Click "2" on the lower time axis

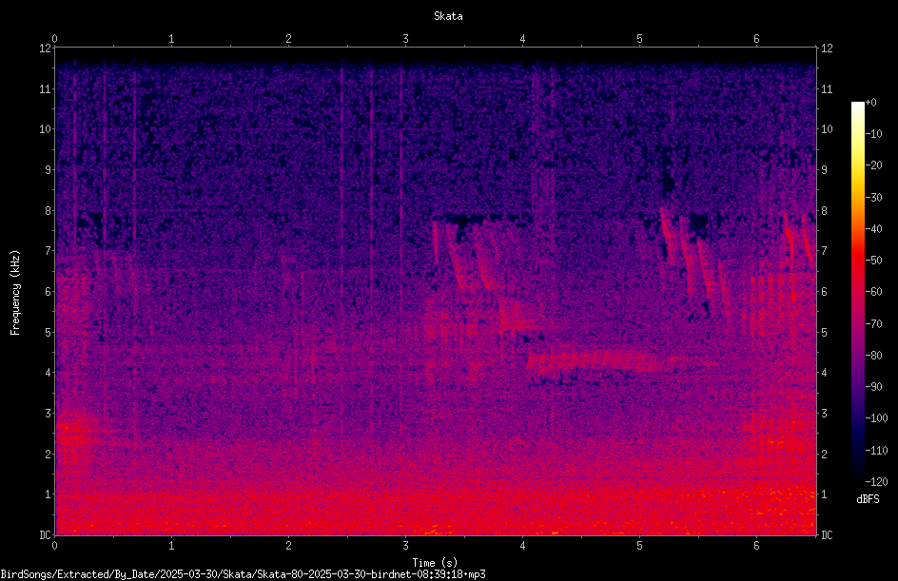coord(288,546)
